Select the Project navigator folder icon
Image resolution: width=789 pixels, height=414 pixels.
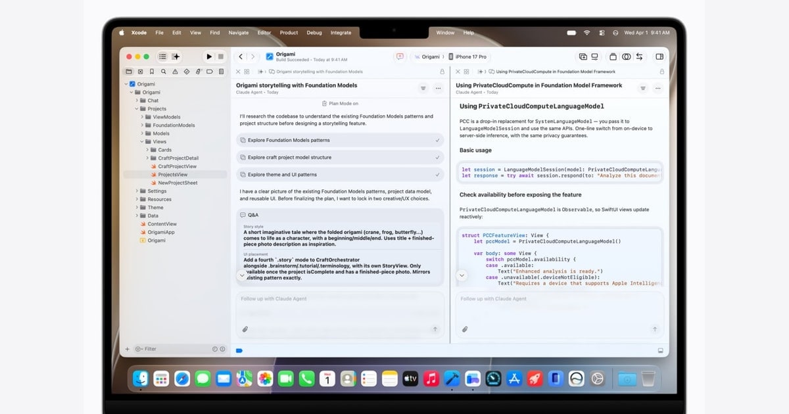point(129,71)
